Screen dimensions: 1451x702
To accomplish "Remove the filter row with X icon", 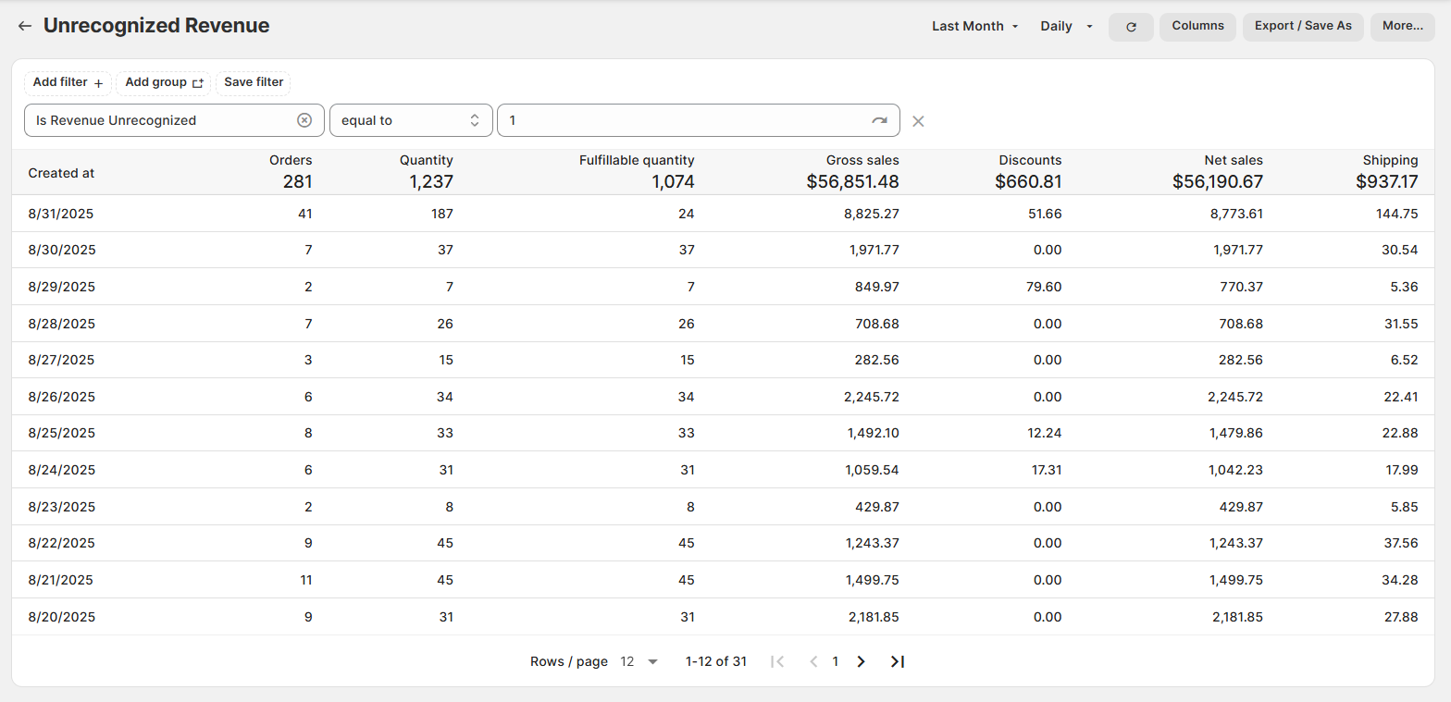I will pos(918,121).
